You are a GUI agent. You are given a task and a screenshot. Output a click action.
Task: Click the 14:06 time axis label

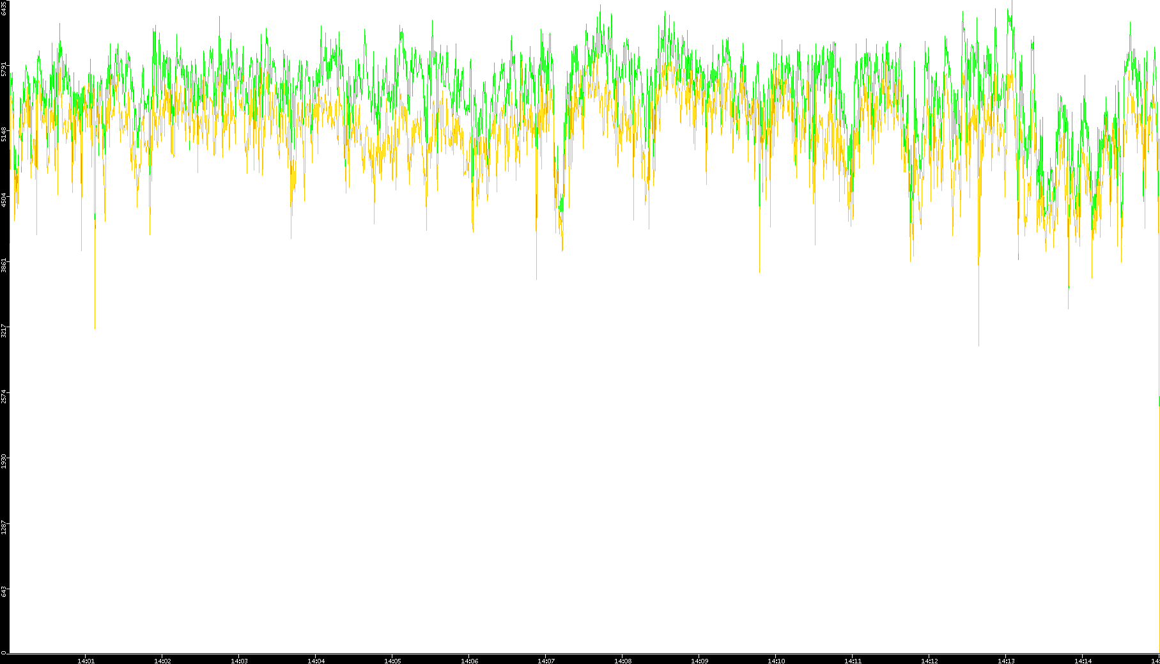469,661
